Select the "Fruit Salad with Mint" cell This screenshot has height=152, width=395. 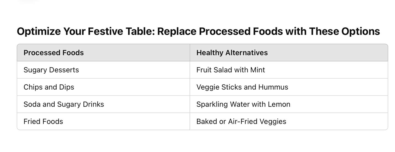[x=231, y=70]
